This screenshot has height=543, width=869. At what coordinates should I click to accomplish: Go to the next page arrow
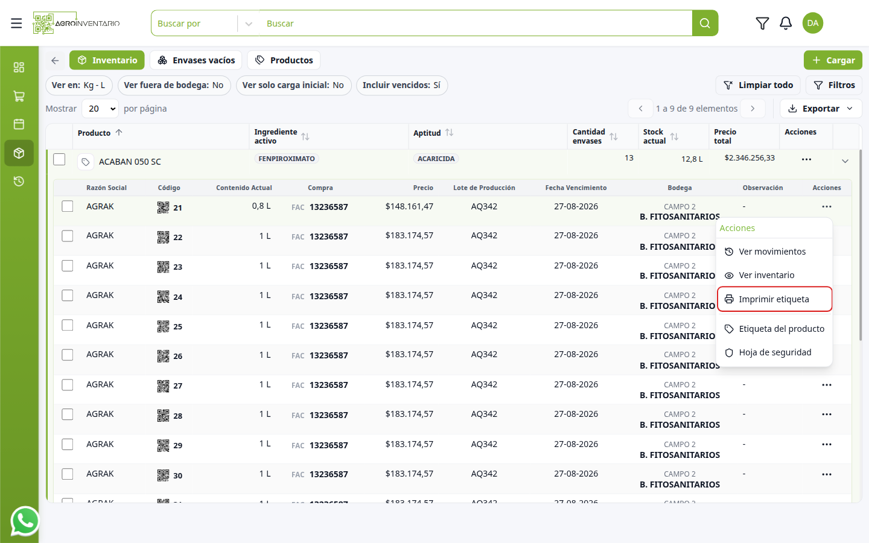753,109
